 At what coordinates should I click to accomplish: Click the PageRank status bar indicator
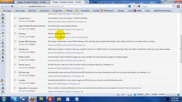click(x=140, y=95)
